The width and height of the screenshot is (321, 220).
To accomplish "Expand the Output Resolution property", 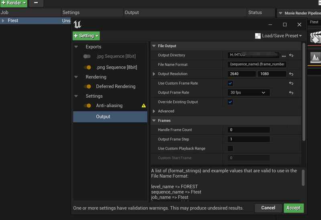I will (154, 74).
